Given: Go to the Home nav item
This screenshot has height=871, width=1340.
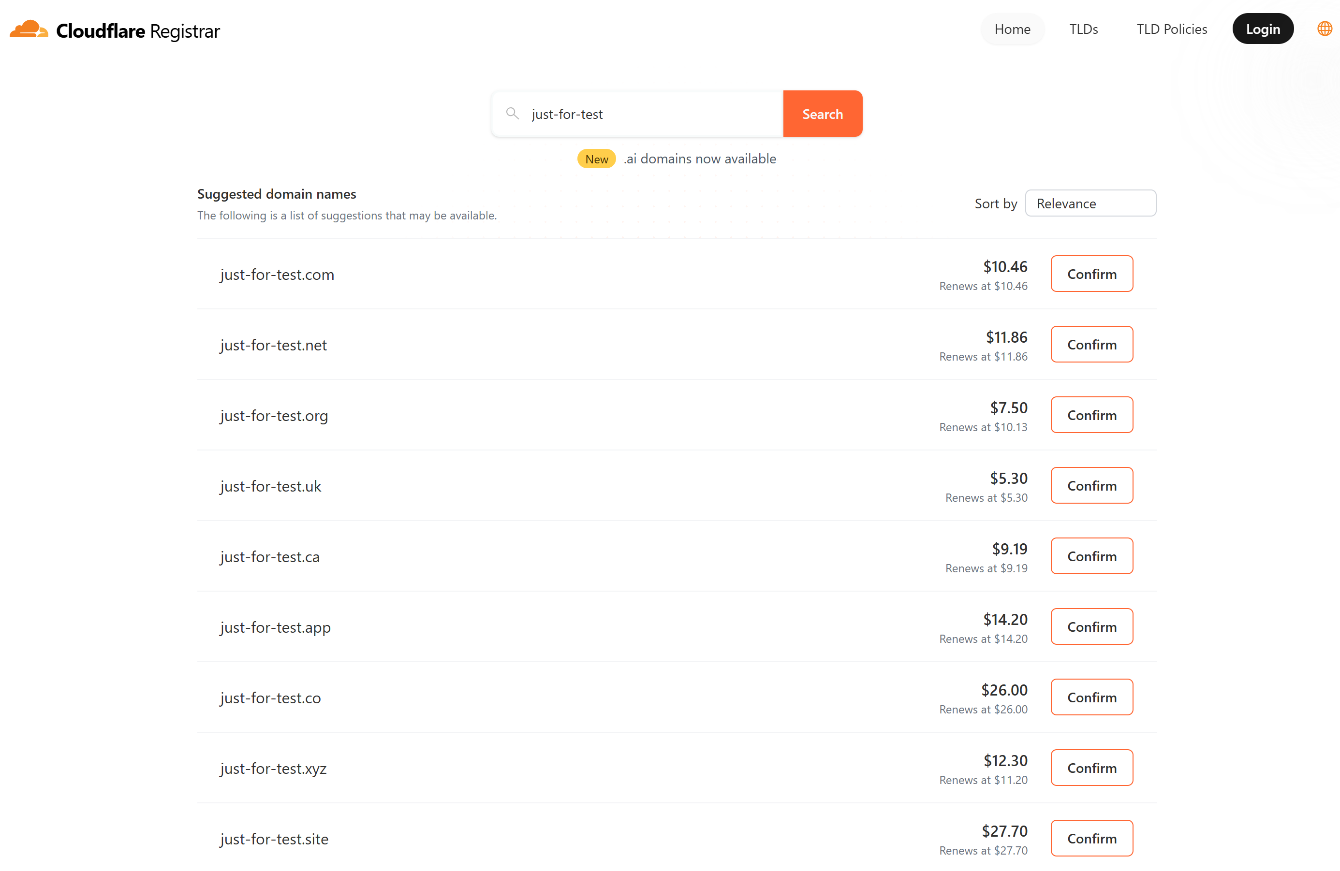Looking at the screenshot, I should tap(1012, 29).
